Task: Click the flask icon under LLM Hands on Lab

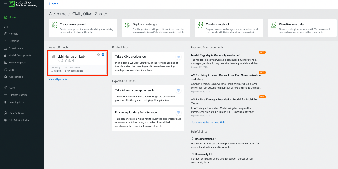Action: tap(62, 60)
